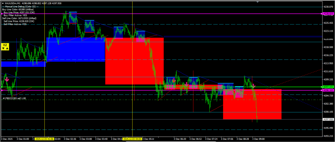Select the magenta 4228.020 sell line price tag
The height and width of the screenshot is (142, 335).
point(328,14)
